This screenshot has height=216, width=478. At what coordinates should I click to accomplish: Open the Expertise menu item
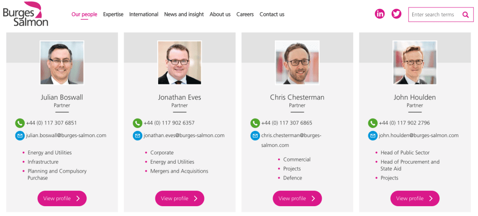pos(113,14)
